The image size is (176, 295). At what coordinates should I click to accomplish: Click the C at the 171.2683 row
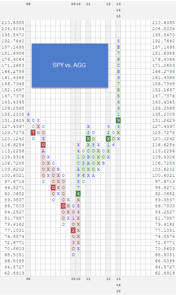[x=118, y=65]
